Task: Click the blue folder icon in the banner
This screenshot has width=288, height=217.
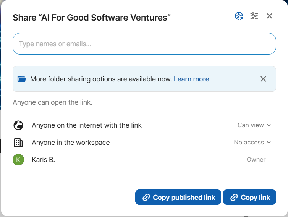Action: [22, 79]
